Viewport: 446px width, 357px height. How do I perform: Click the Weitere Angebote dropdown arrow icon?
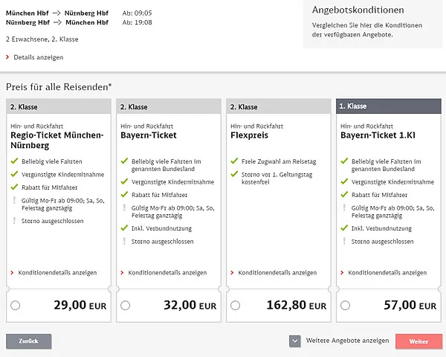295,341
